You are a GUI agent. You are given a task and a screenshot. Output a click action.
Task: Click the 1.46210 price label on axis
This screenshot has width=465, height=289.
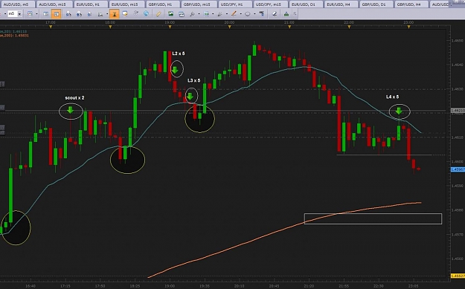[x=458, y=111]
